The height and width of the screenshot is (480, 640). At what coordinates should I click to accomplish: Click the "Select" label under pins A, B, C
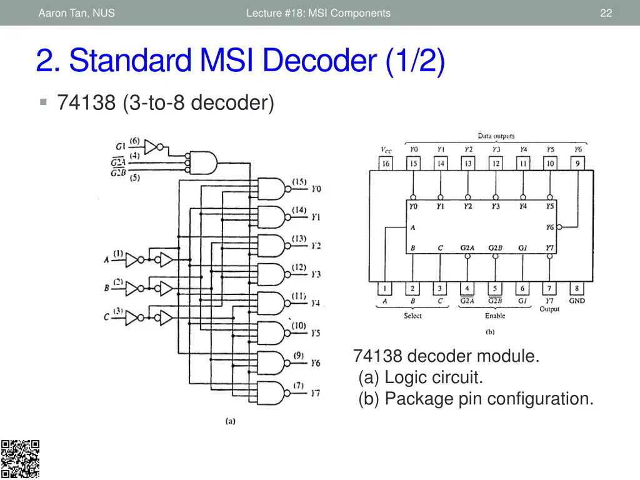pyautogui.click(x=412, y=316)
